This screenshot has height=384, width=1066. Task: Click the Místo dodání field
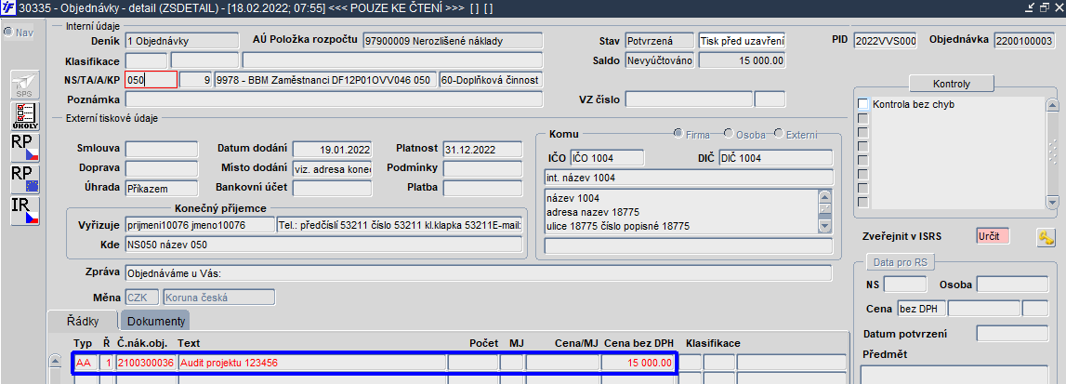click(x=332, y=168)
